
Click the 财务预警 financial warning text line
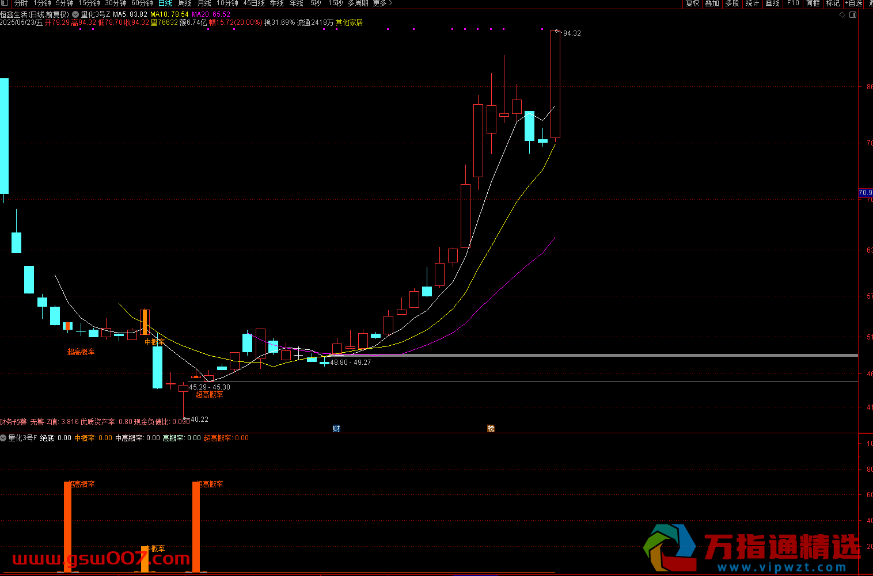pos(95,422)
